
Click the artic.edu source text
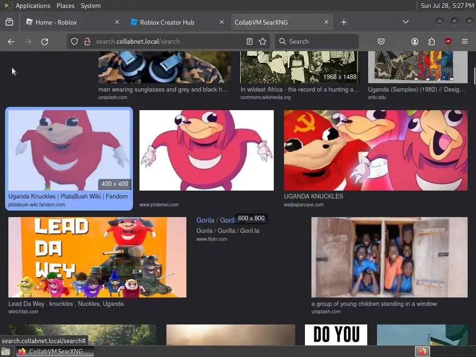click(377, 98)
